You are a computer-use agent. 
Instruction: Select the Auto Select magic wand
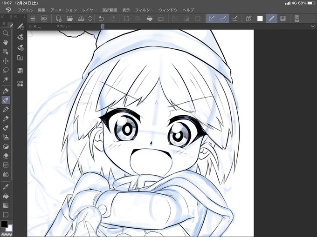6,79
